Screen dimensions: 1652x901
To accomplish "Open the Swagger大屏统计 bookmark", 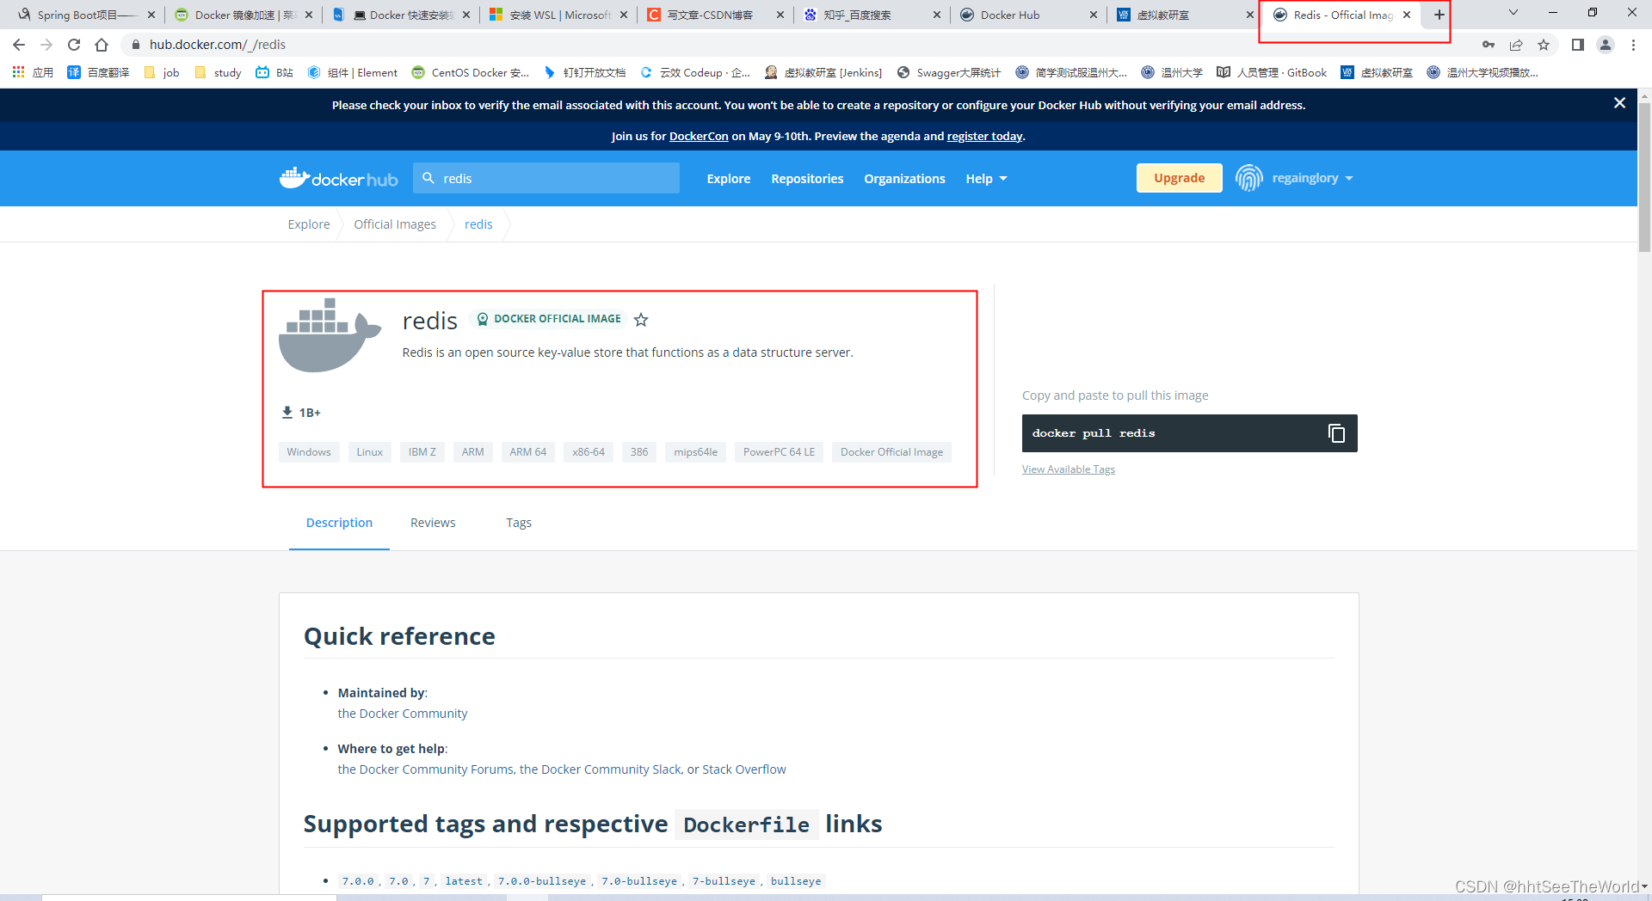I will click(x=949, y=72).
